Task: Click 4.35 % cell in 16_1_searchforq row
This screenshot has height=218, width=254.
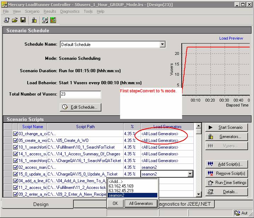Action: tap(132, 161)
